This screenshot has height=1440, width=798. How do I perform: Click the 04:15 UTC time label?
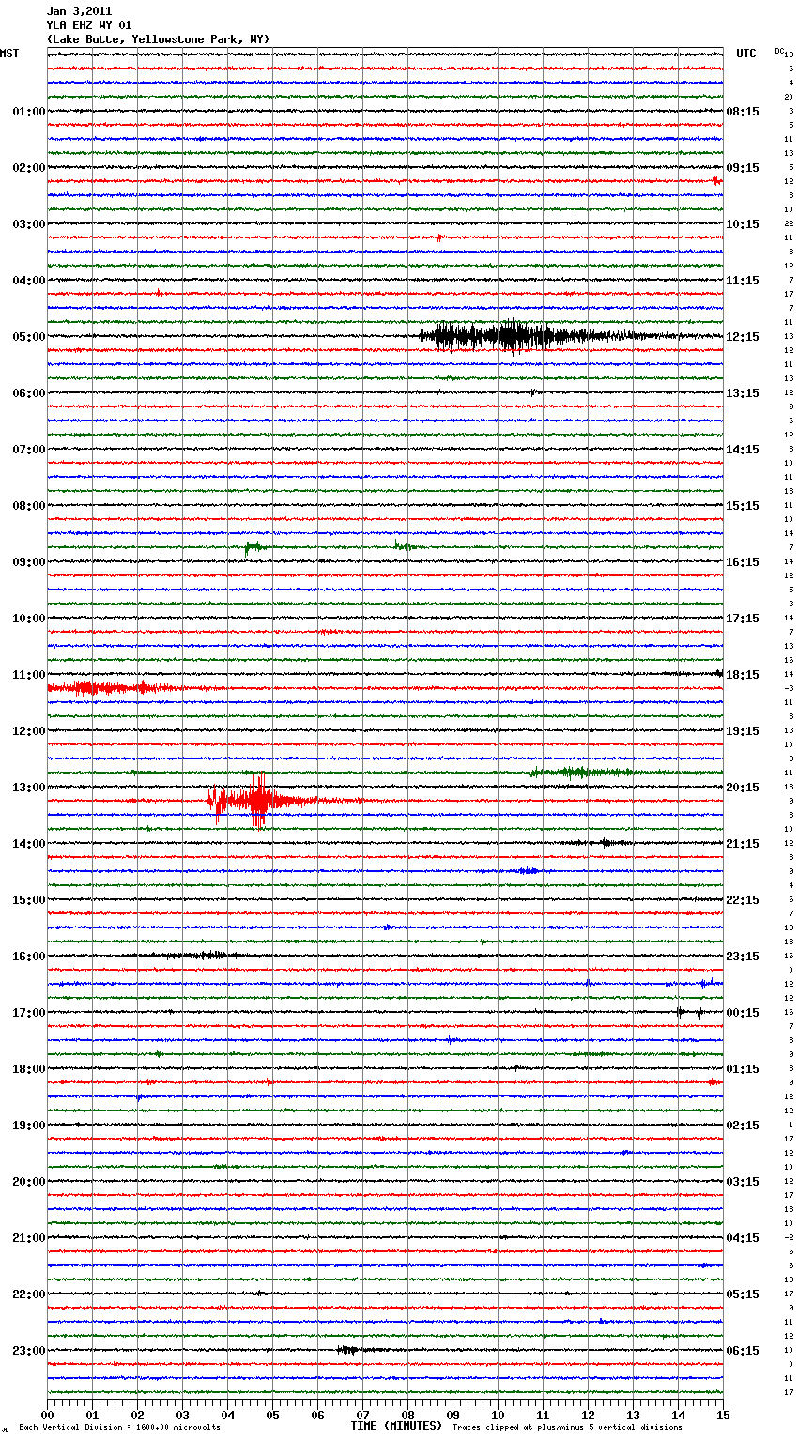743,1238
